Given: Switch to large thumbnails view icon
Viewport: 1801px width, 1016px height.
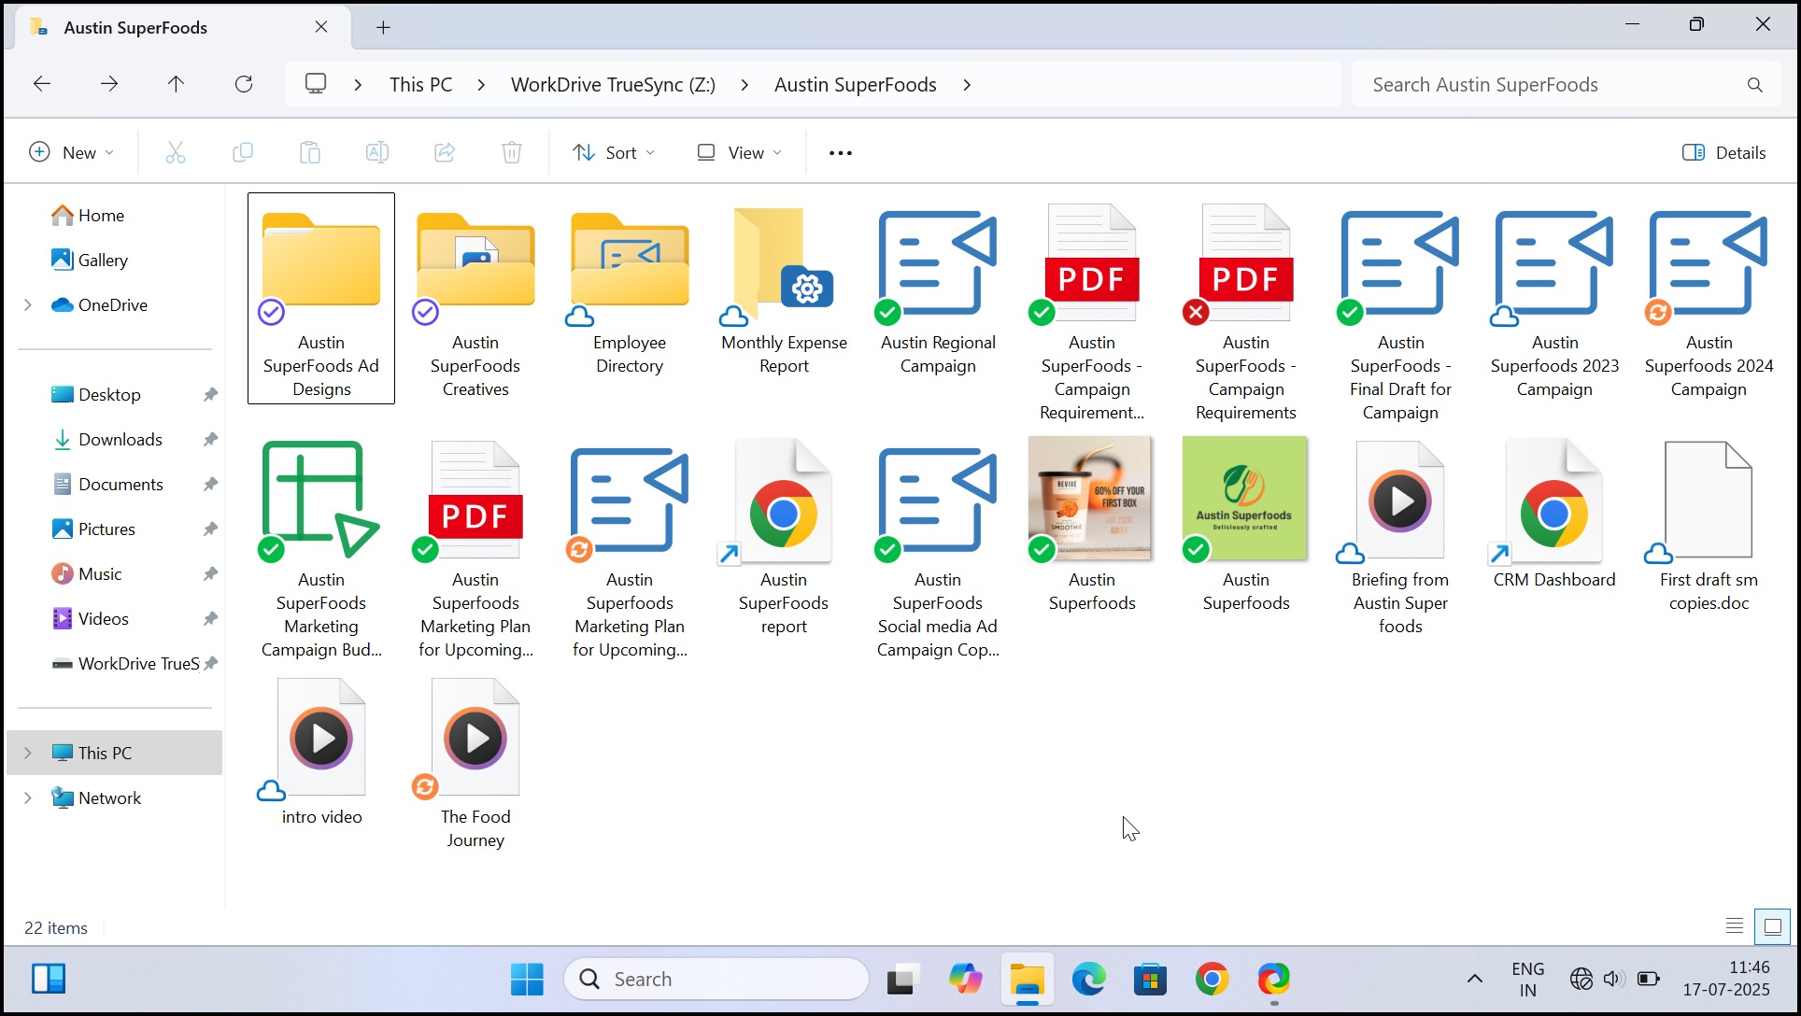Looking at the screenshot, I should coord(1772,926).
